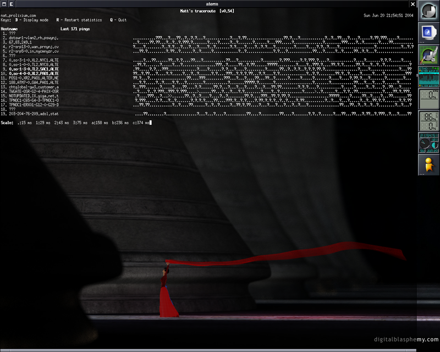Click the 86% memory monitor dockapp

(x=429, y=120)
